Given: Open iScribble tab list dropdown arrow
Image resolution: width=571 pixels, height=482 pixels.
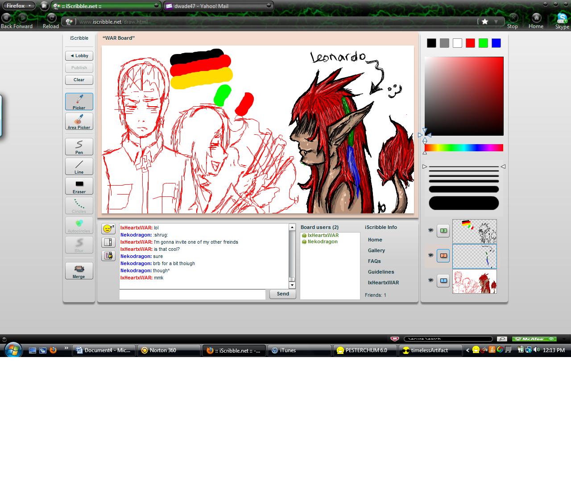Looking at the screenshot, I should pos(156,6).
